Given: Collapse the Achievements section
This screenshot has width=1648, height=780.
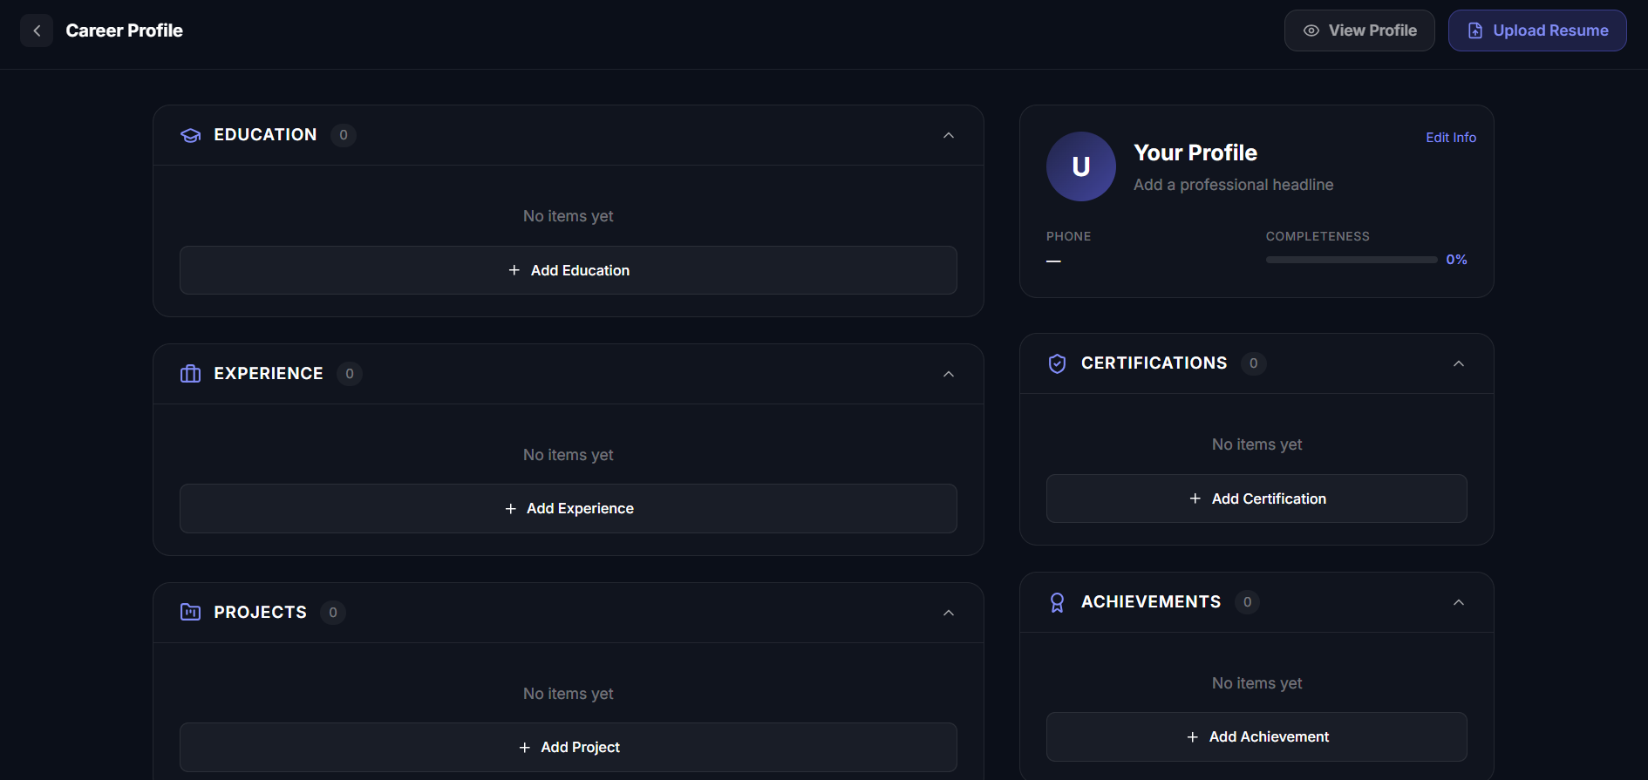Looking at the screenshot, I should pyautogui.click(x=1459, y=601).
